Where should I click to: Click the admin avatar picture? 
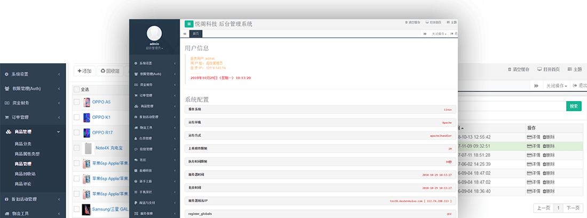pyautogui.click(x=154, y=33)
